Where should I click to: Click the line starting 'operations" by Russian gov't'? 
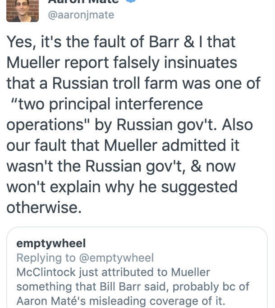coord(130,125)
